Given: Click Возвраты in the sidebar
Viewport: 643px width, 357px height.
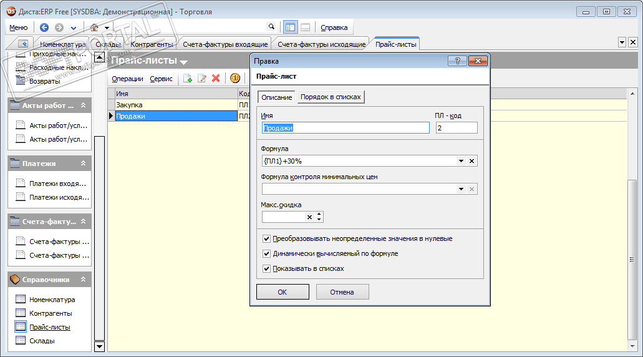Looking at the screenshot, I should (x=44, y=81).
